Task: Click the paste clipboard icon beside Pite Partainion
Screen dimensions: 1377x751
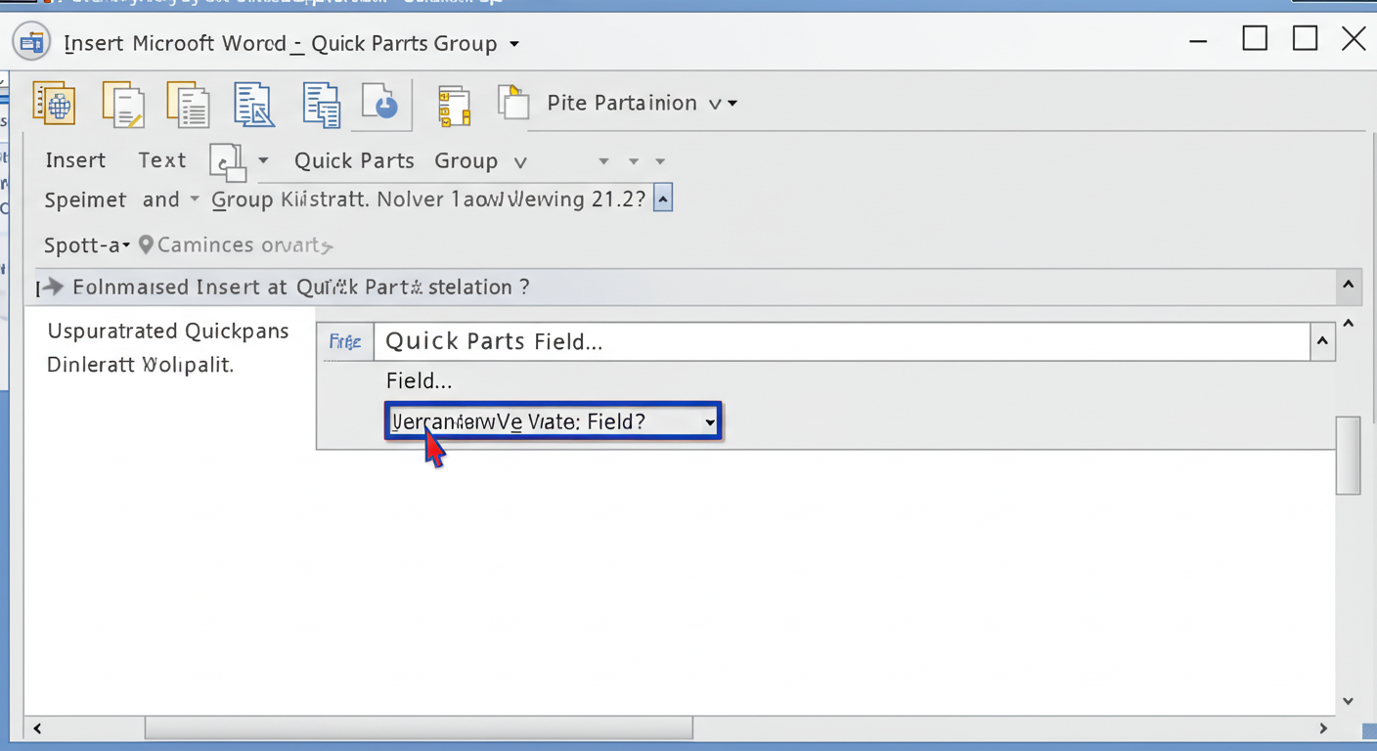Action: click(512, 103)
